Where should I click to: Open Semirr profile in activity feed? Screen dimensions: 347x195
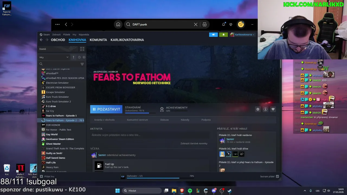point(102,155)
